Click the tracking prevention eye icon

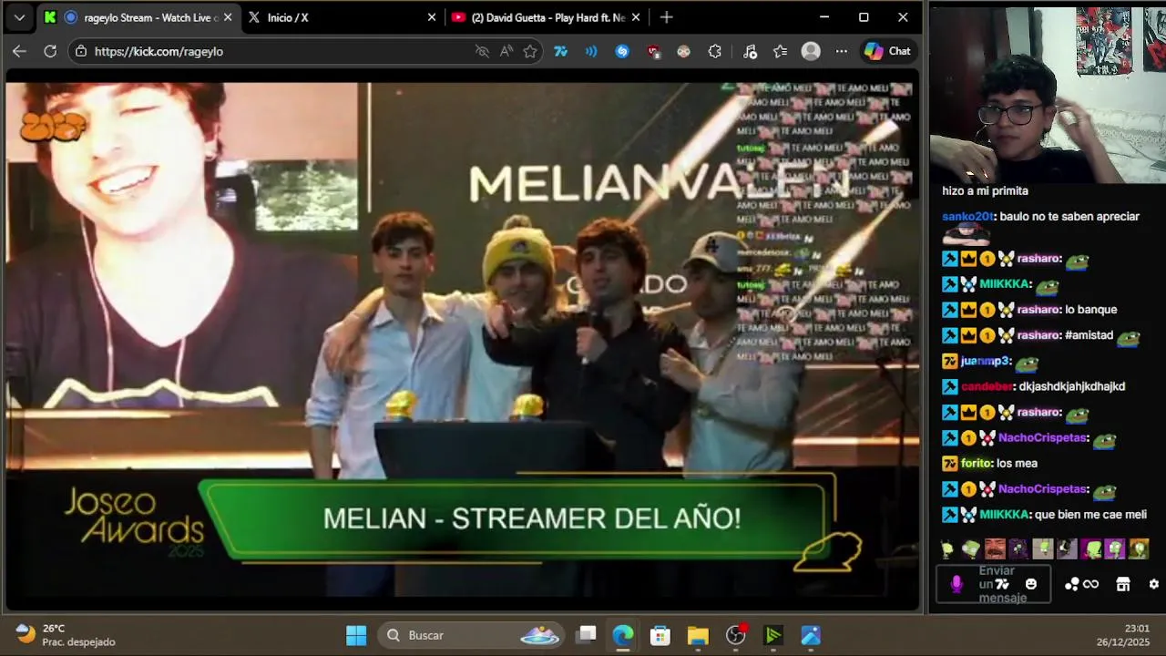pyautogui.click(x=482, y=51)
